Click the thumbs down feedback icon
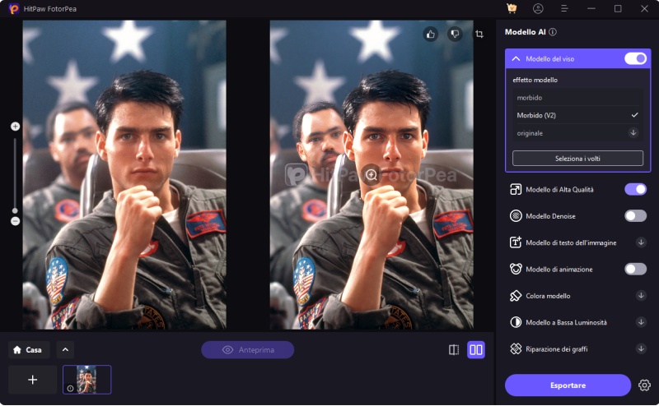The height and width of the screenshot is (406, 659). point(455,34)
